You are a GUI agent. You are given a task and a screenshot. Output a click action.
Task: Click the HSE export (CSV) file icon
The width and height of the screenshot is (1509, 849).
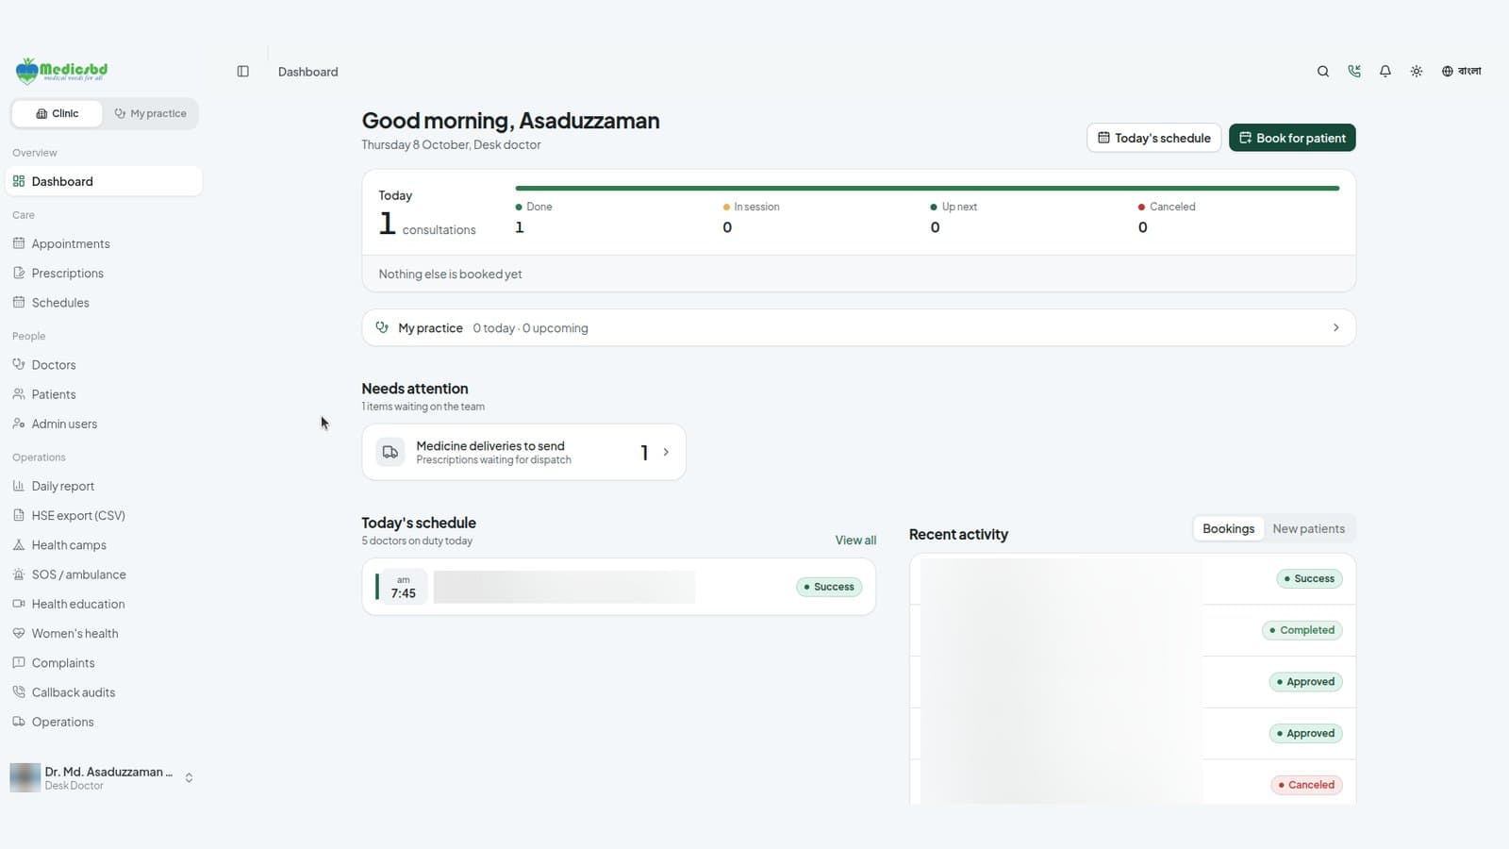pyautogui.click(x=19, y=515)
